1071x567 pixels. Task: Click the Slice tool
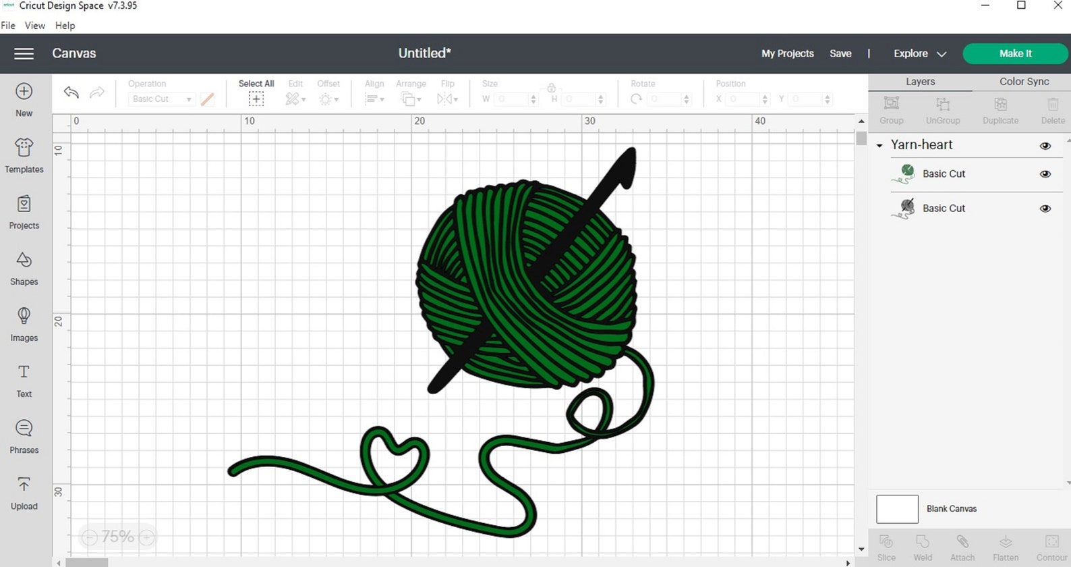click(886, 547)
